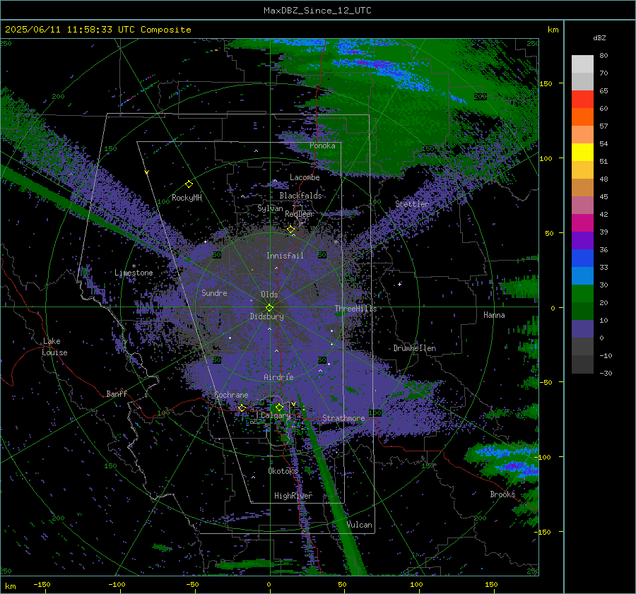Screen dimensions: 636x594
Task: Click the Lake Louise label
Action: (54, 347)
